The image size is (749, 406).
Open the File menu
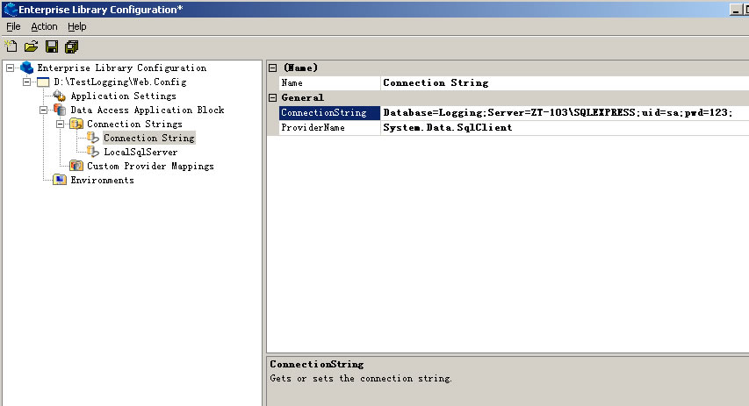(13, 26)
